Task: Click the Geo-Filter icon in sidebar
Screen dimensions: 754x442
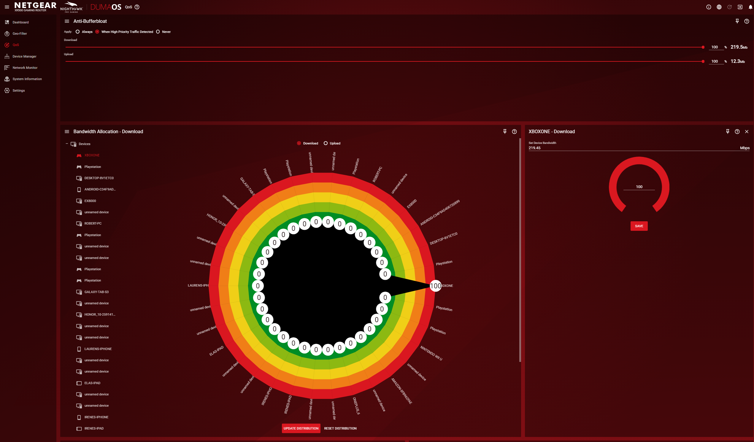Action: (7, 33)
